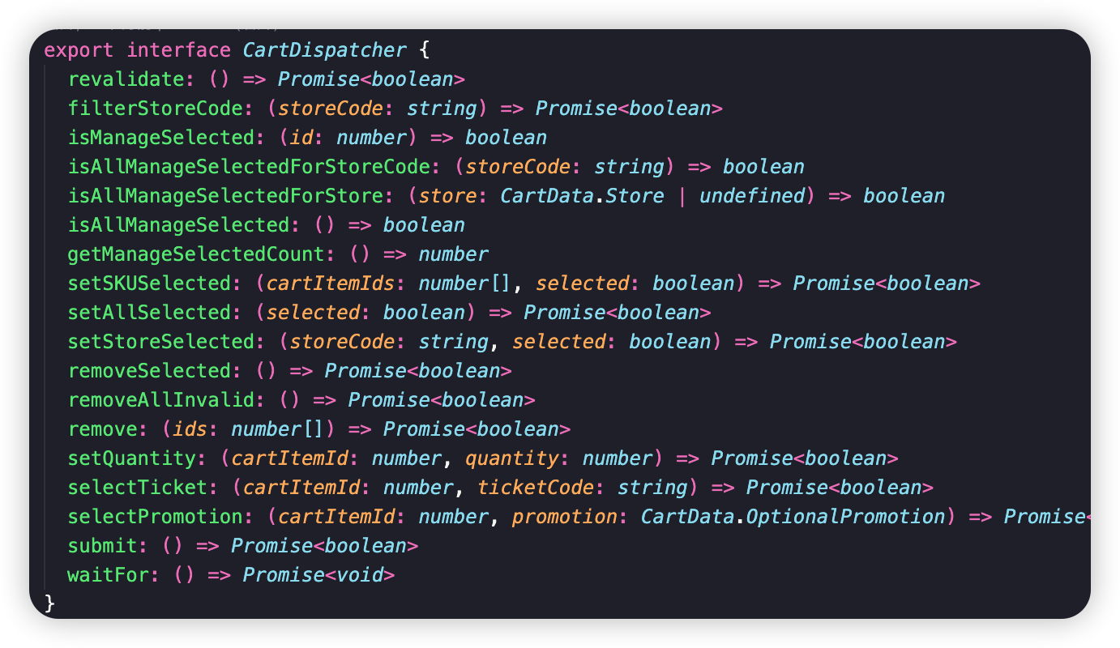Click isAllManageSelectedForStoreCode identifier
The height and width of the screenshot is (648, 1120).
click(248, 167)
